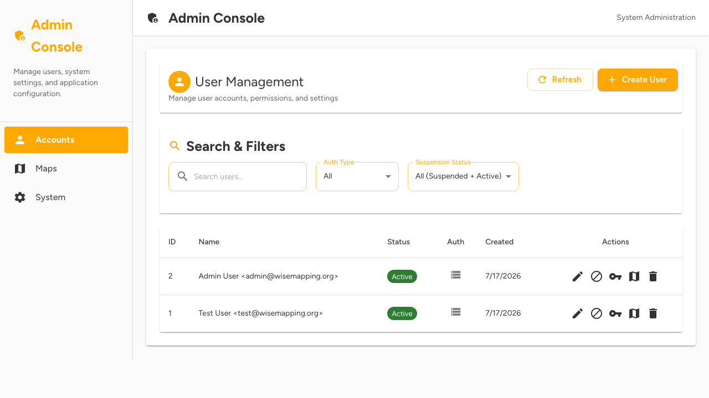Screen dimensions: 709x398
Task: Click the Auth column header
Action: 456,242
